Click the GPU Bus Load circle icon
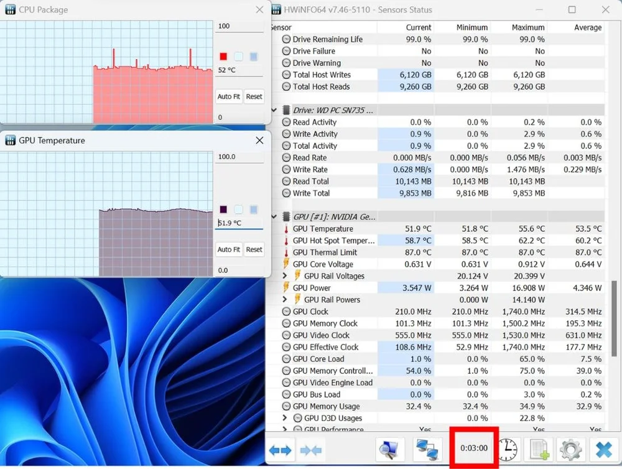622x469 pixels. click(286, 394)
